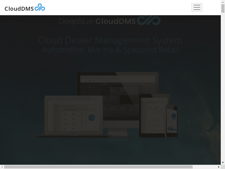Click the CloudDMS brand text in the navbar

point(19,9)
